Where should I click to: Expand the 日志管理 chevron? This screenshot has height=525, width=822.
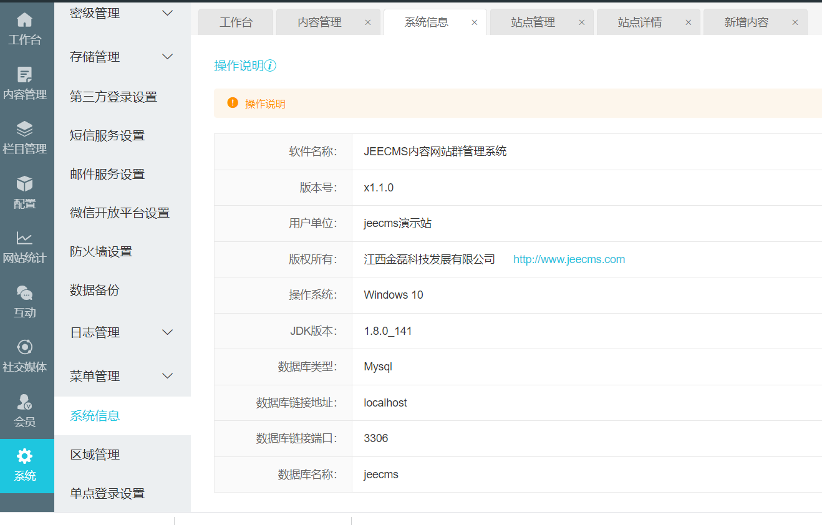coord(168,332)
